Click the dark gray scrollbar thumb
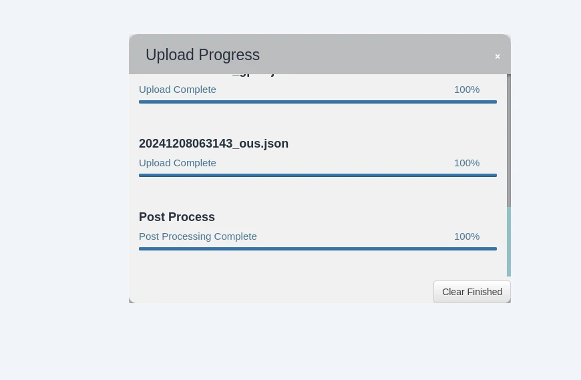Image resolution: width=581 pixels, height=380 pixels. (509, 141)
